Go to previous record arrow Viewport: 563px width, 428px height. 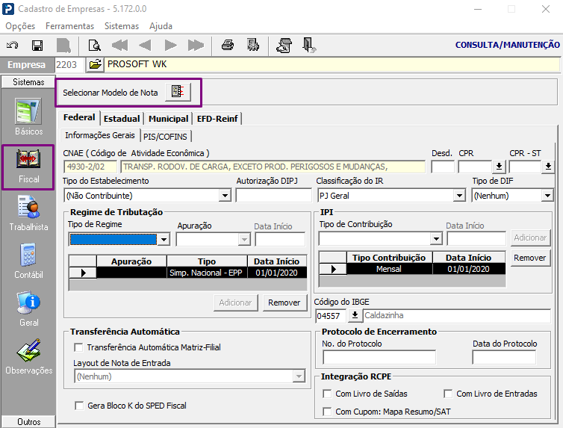click(x=145, y=46)
